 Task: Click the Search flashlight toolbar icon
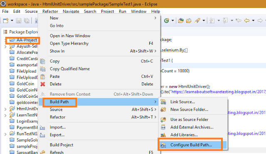click(x=197, y=21)
